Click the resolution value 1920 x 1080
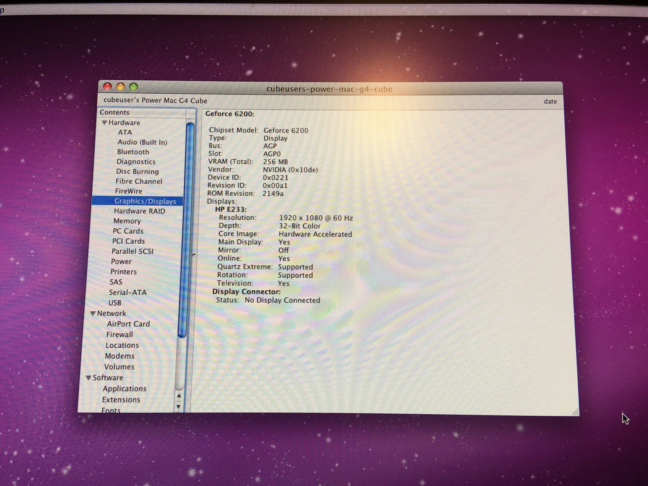This screenshot has width=648, height=486. click(x=316, y=218)
